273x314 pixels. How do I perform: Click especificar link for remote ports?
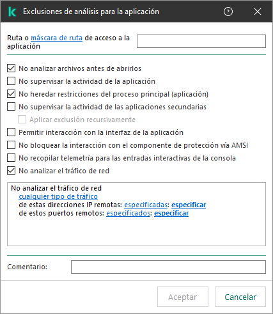[x=171, y=213]
